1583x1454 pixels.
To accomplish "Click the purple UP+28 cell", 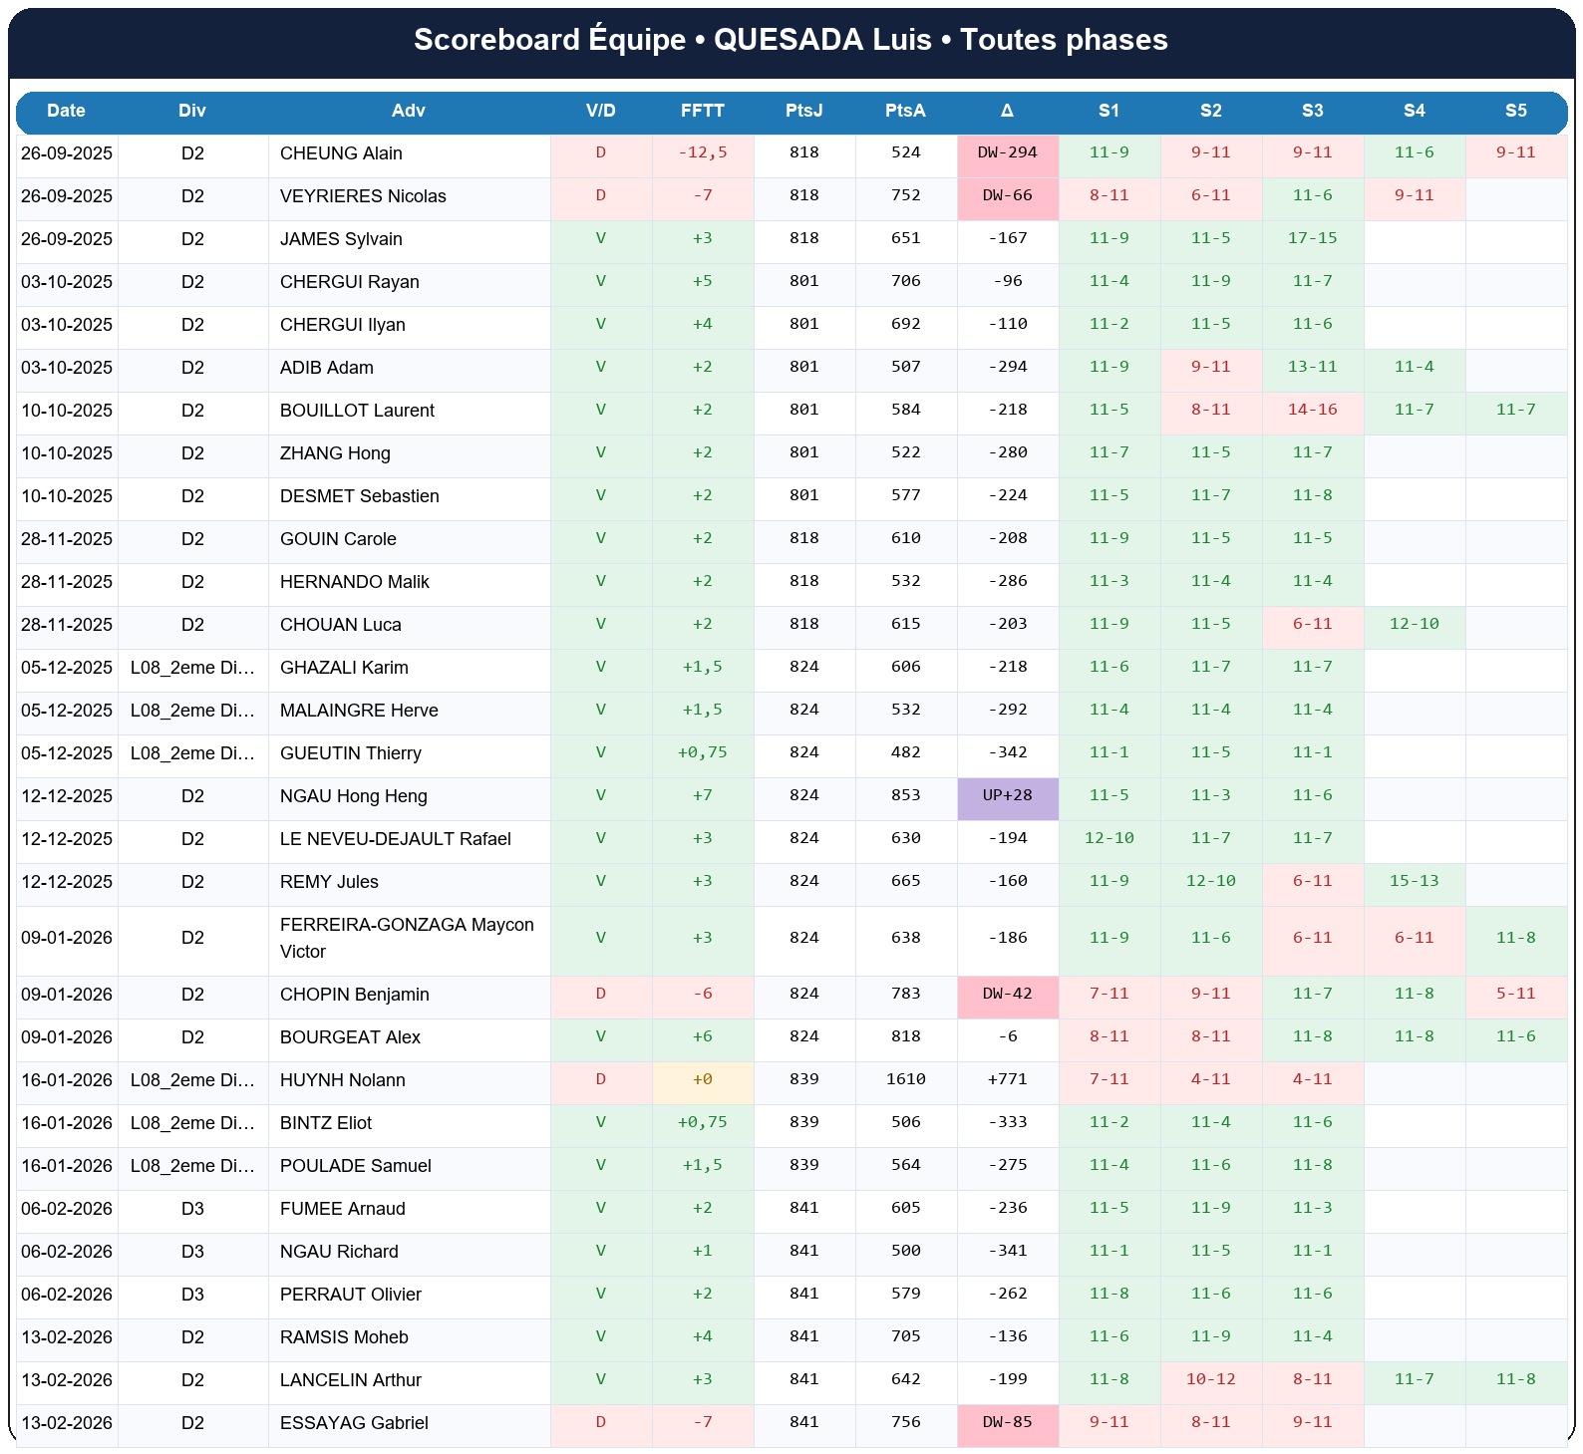I will tap(1007, 795).
